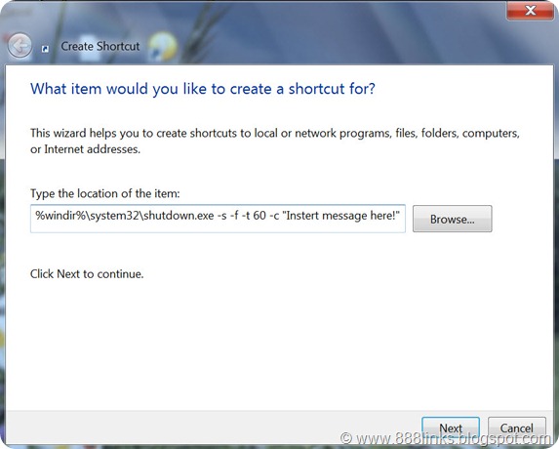Click the Create Shortcut title text
The image size is (559, 449).
[100, 46]
